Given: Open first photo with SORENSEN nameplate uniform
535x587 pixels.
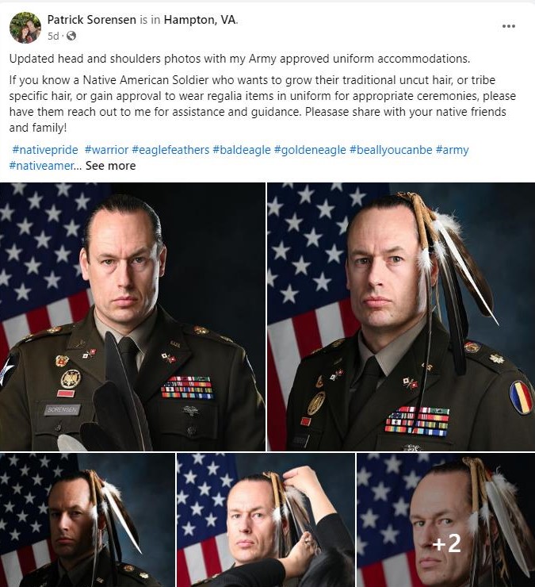Looking at the screenshot, I should [132, 317].
